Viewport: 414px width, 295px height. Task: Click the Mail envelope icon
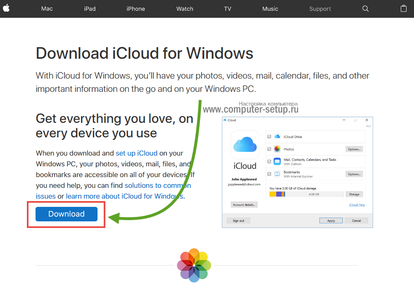[x=277, y=161]
